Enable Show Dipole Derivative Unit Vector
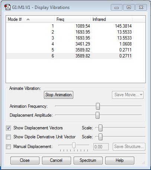This screenshot has width=151, height=170. click(x=8, y=137)
